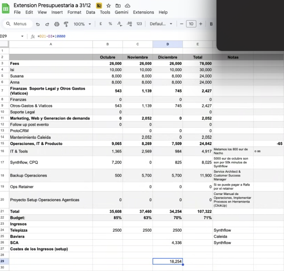Image resolution: width=284 pixels, height=271 pixels.
Task: Select column C header
Action: click(138, 44)
